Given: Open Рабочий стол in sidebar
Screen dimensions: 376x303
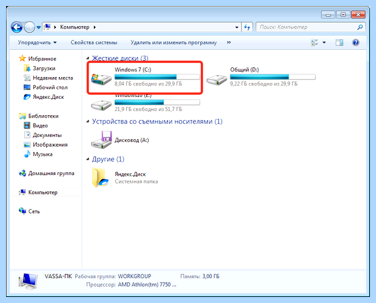Looking at the screenshot, I should click(50, 87).
